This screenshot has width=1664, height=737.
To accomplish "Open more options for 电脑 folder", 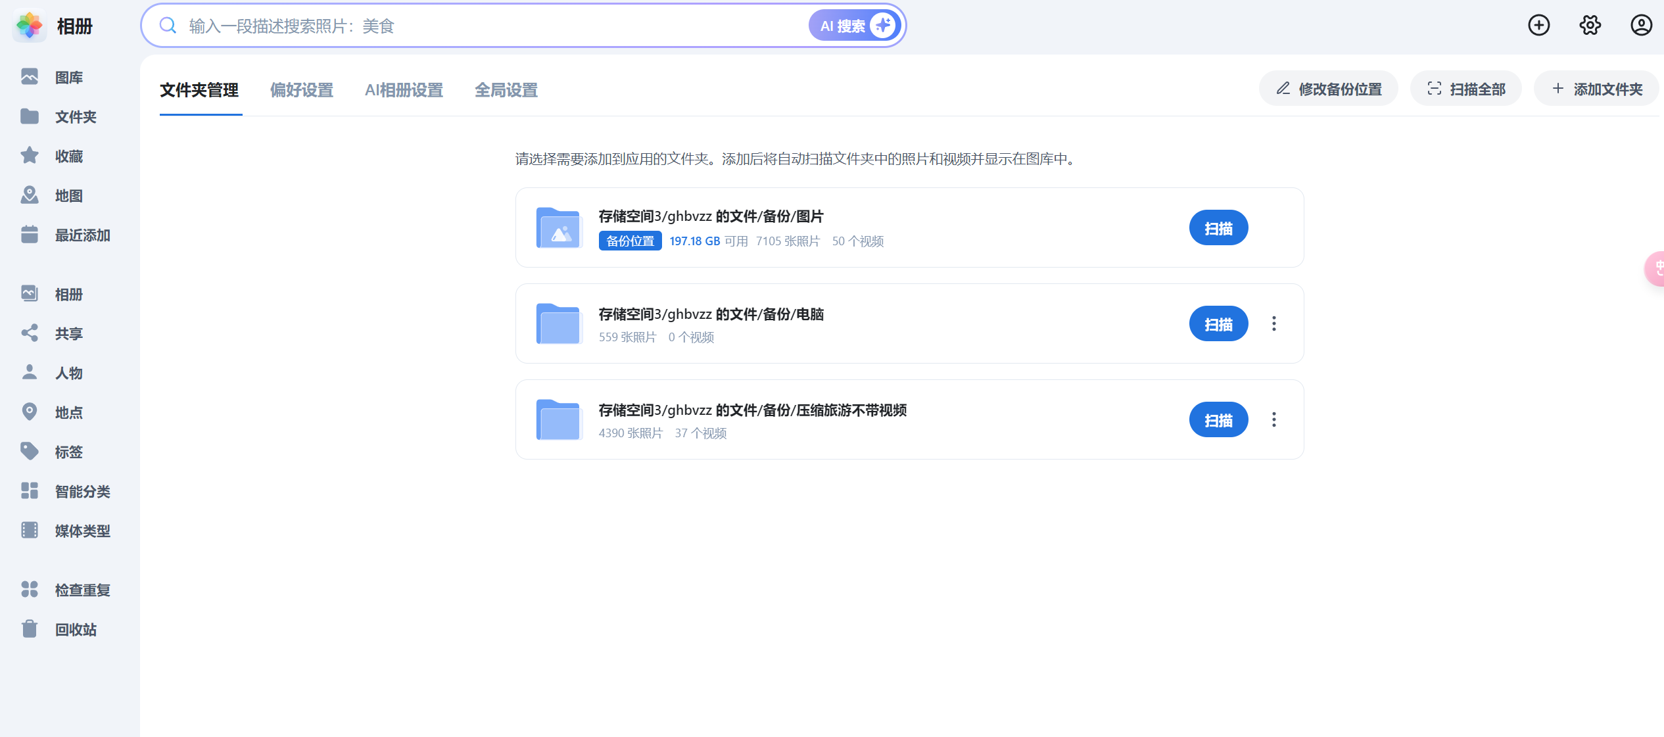I will coord(1273,323).
